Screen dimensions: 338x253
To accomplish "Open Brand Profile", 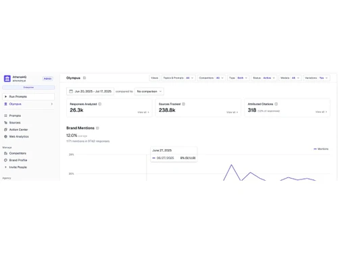I will click(x=18, y=160).
